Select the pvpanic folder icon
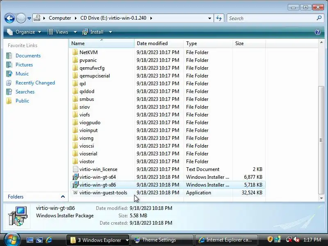This screenshot has height=246, width=328. 75,60
